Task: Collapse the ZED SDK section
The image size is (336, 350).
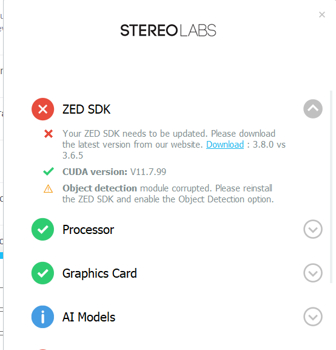Action: click(313, 109)
